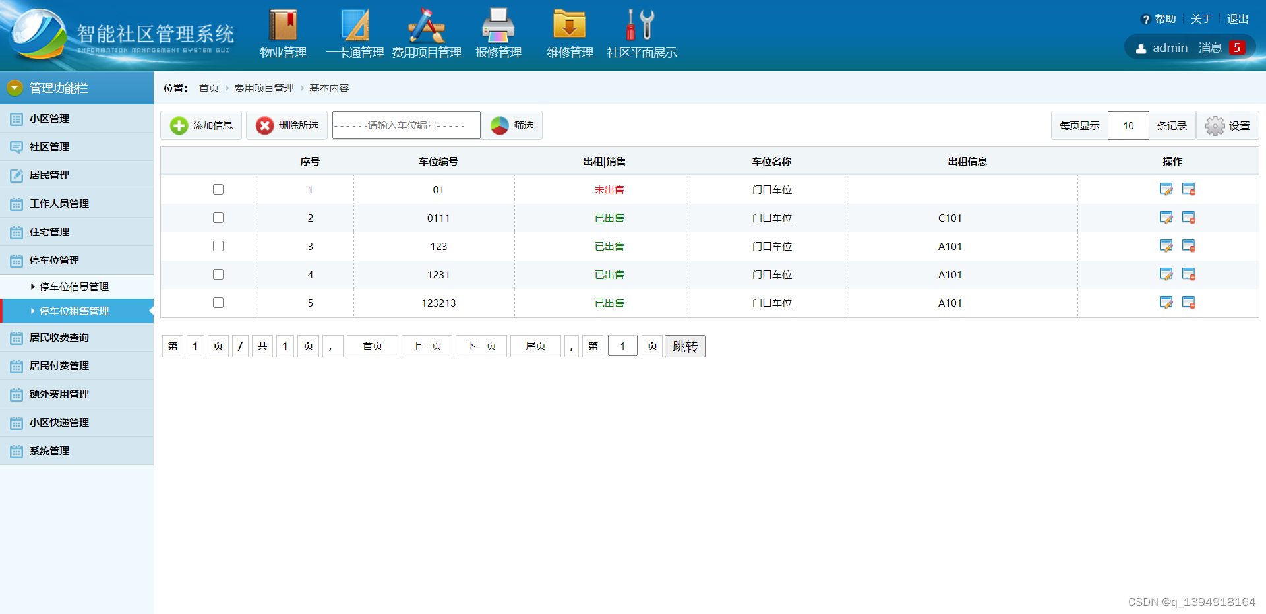Screen dimensions: 1266x614
Task: Click 关于 link in header
Action: click(1201, 19)
